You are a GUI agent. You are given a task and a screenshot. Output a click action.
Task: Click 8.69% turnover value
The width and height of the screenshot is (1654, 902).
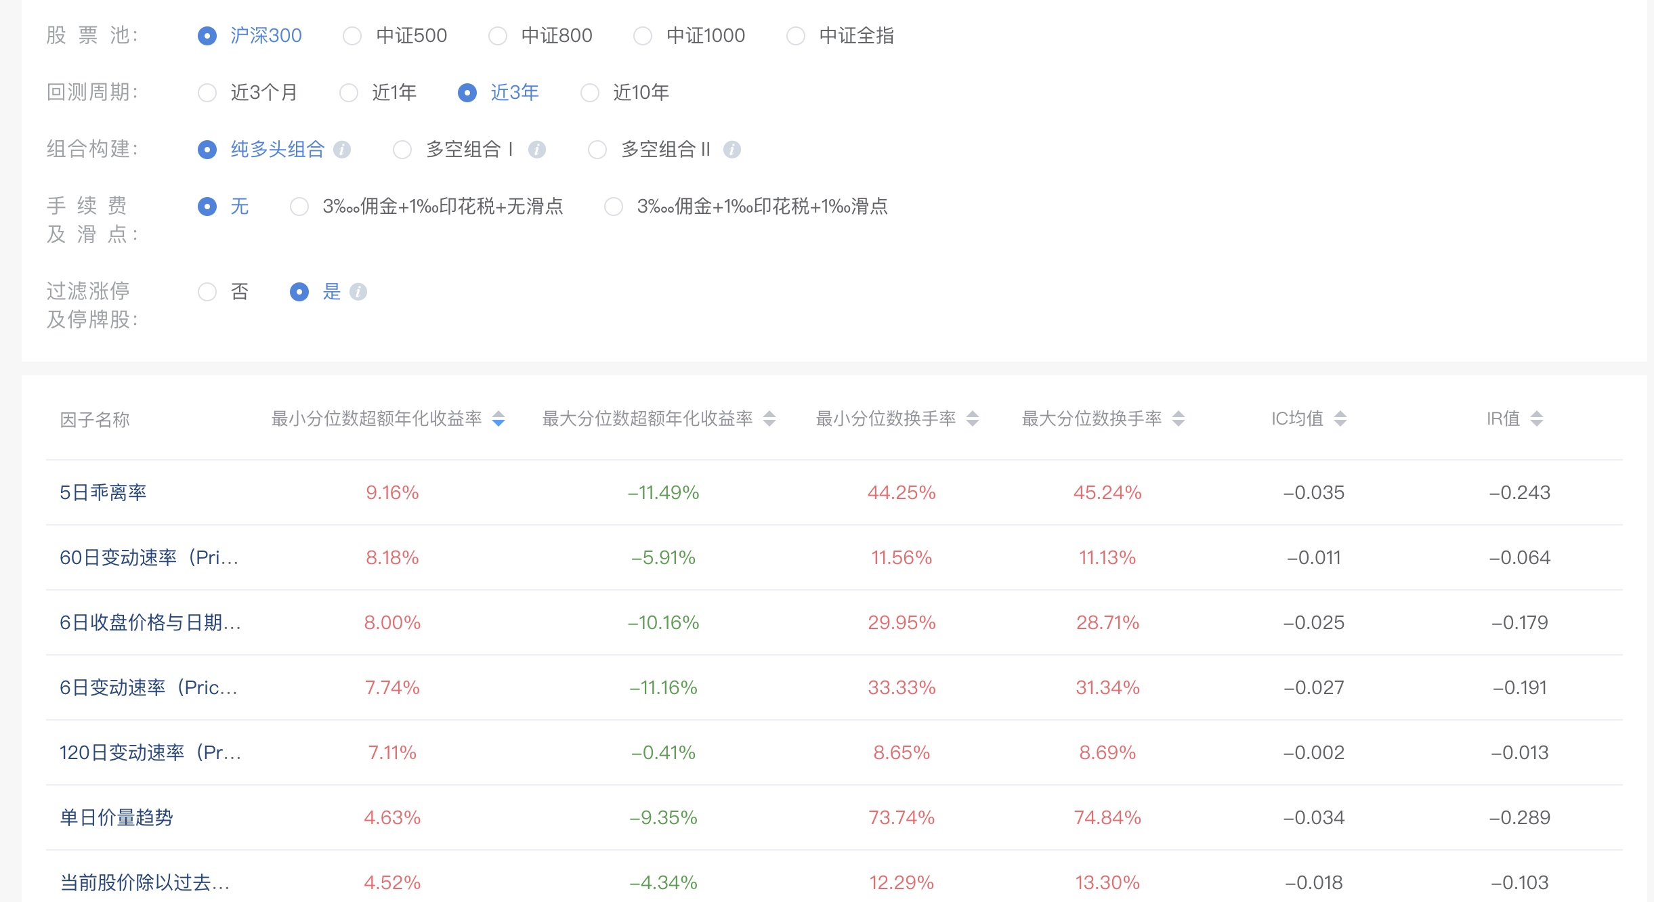[x=1107, y=752]
